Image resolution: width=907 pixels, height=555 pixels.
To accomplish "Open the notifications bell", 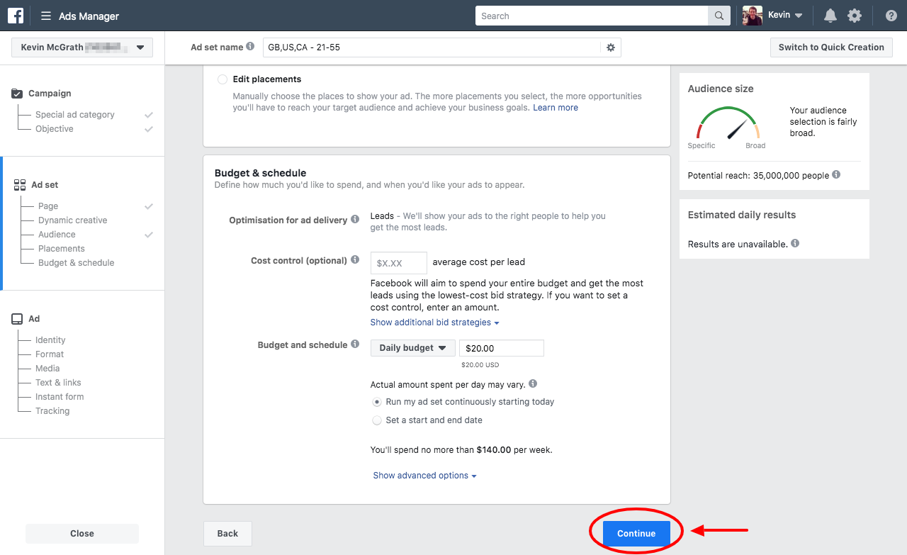I will pyautogui.click(x=830, y=16).
